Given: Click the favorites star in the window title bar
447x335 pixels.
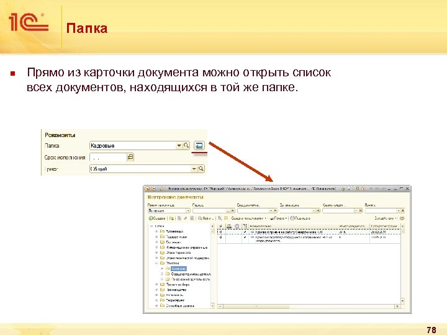Looking at the screenshot, I should click(x=161, y=189).
